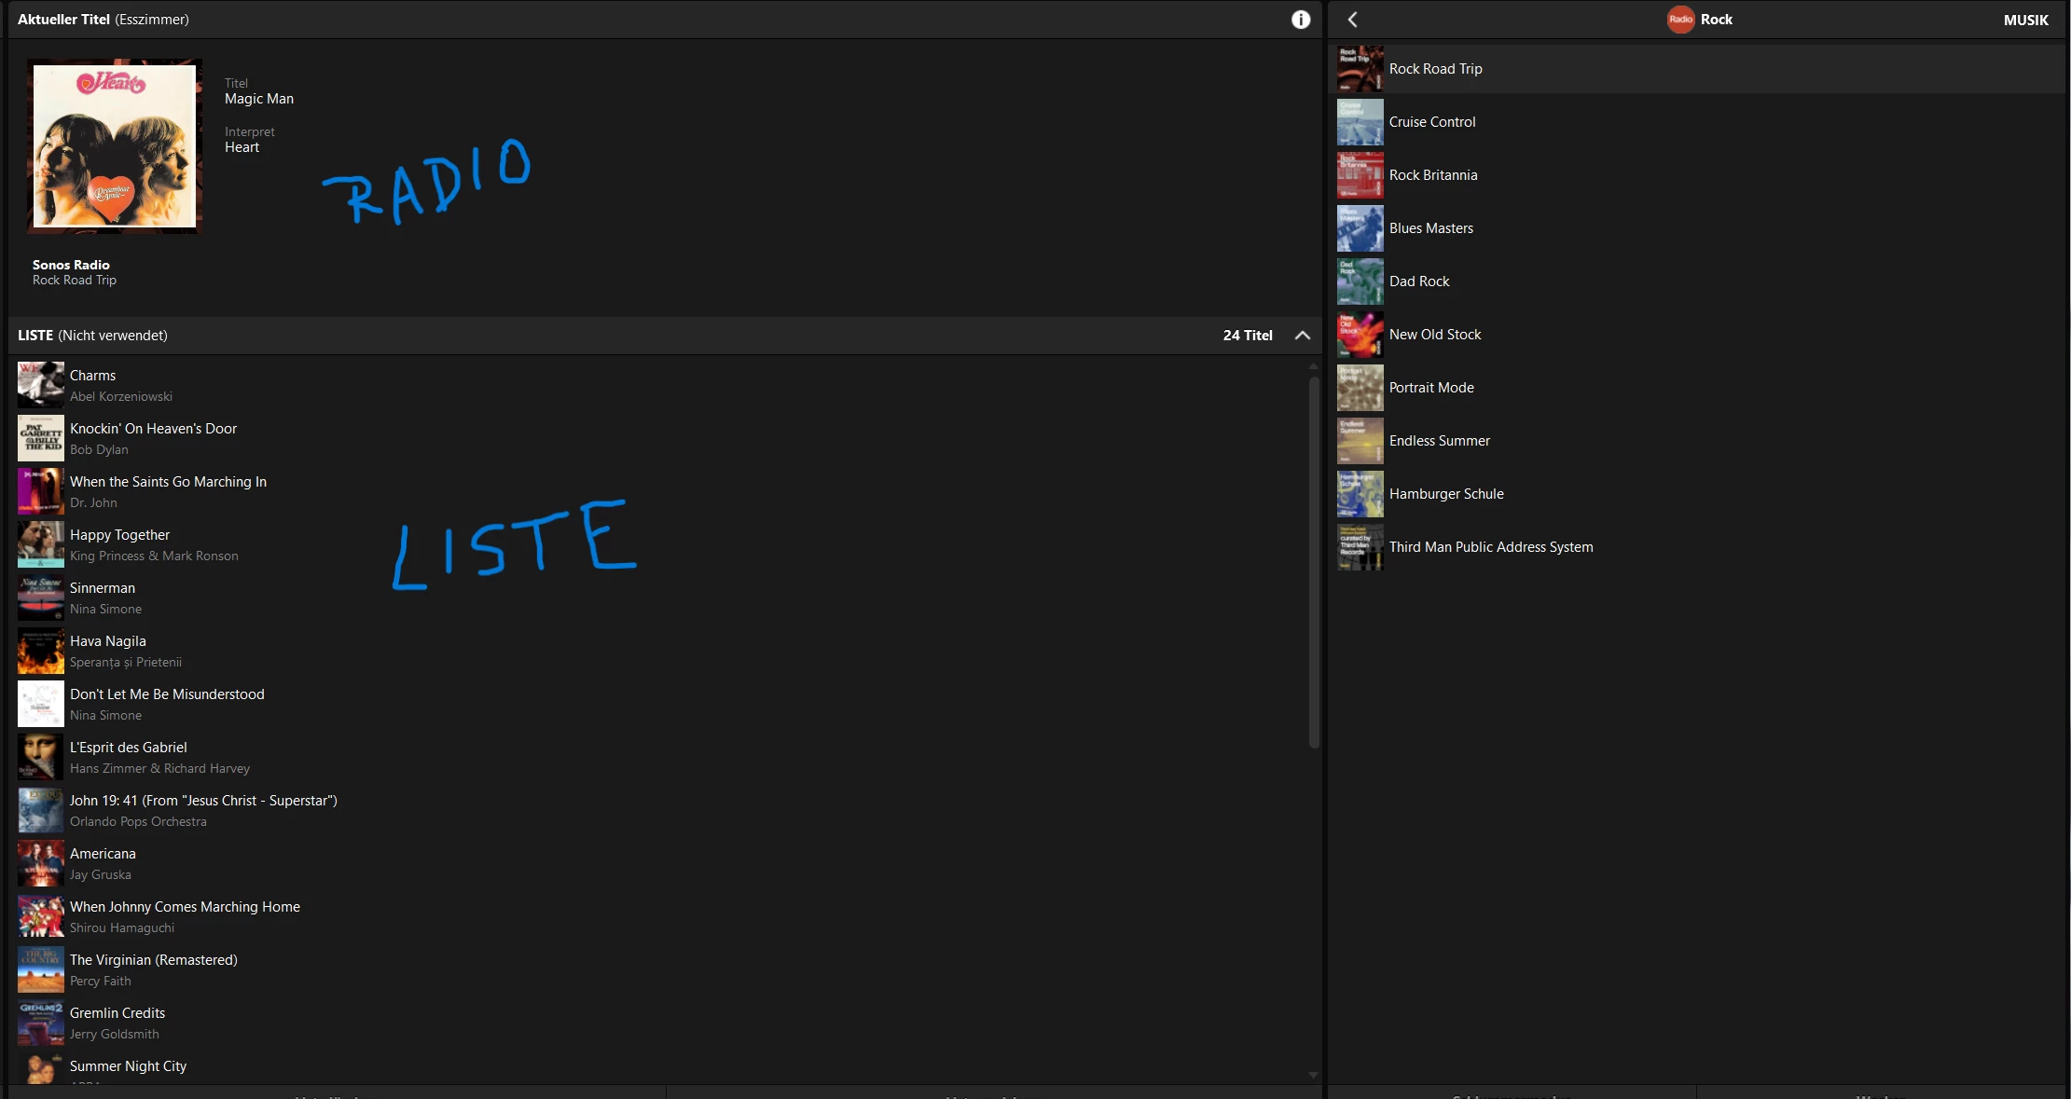Viewport: 2071px width, 1099px height.
Task: Click the LISTE (Nicht verwendet) header
Action: pyautogui.click(x=92, y=336)
